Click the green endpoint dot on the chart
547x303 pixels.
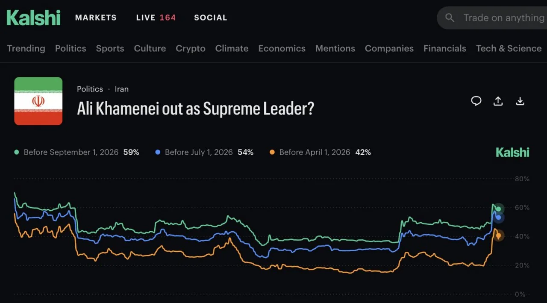498,209
